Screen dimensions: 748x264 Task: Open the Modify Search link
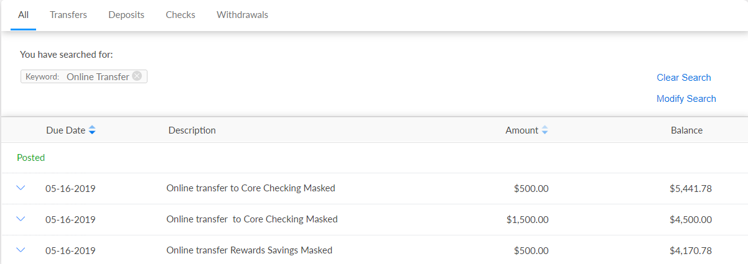[686, 99]
